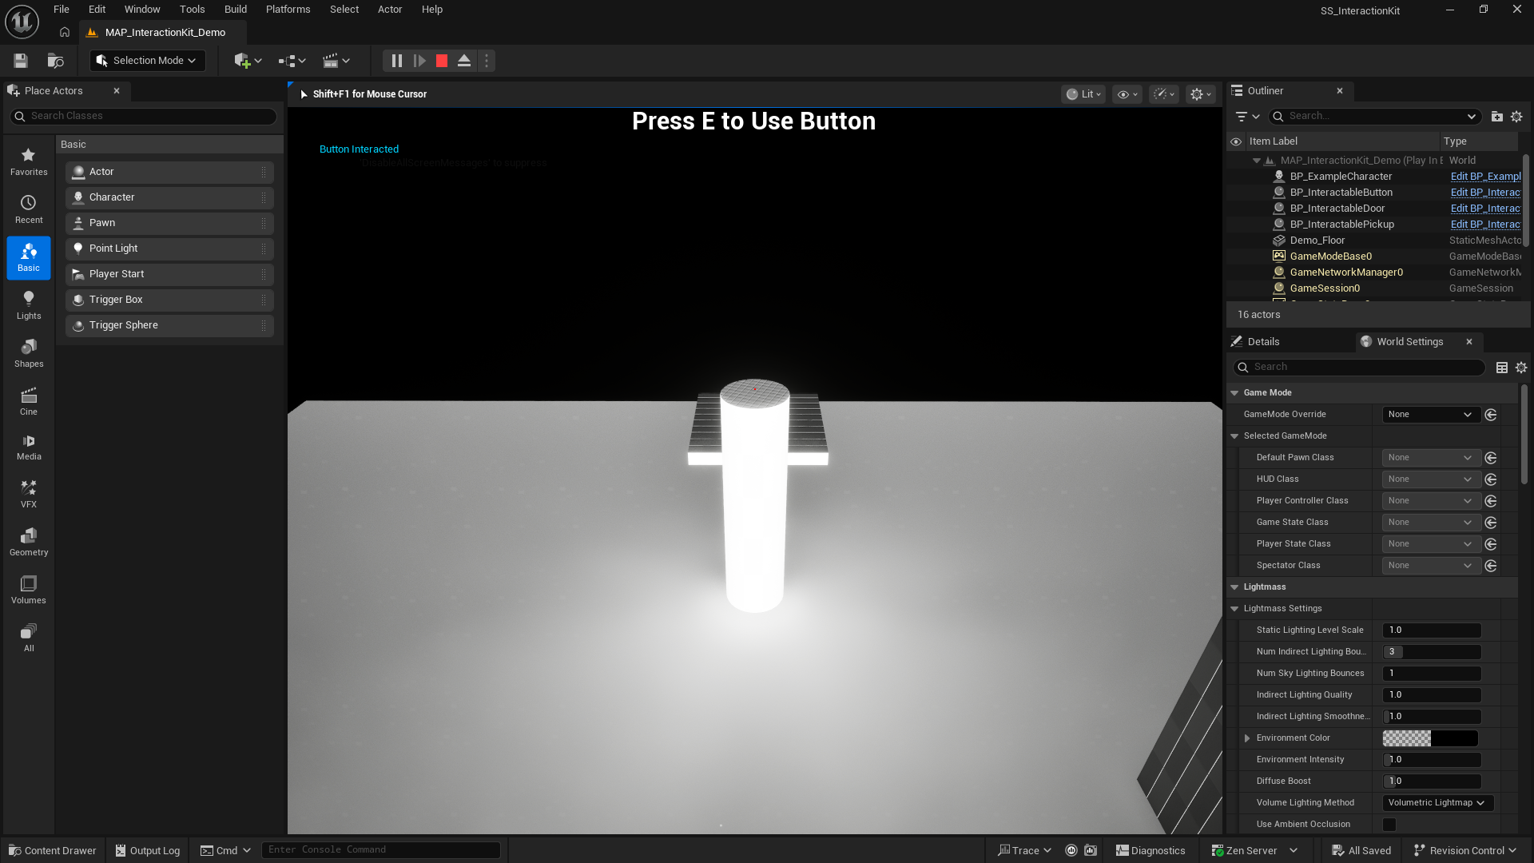This screenshot has width=1534, height=863.
Task: Open the VFX category
Action: 29,494
